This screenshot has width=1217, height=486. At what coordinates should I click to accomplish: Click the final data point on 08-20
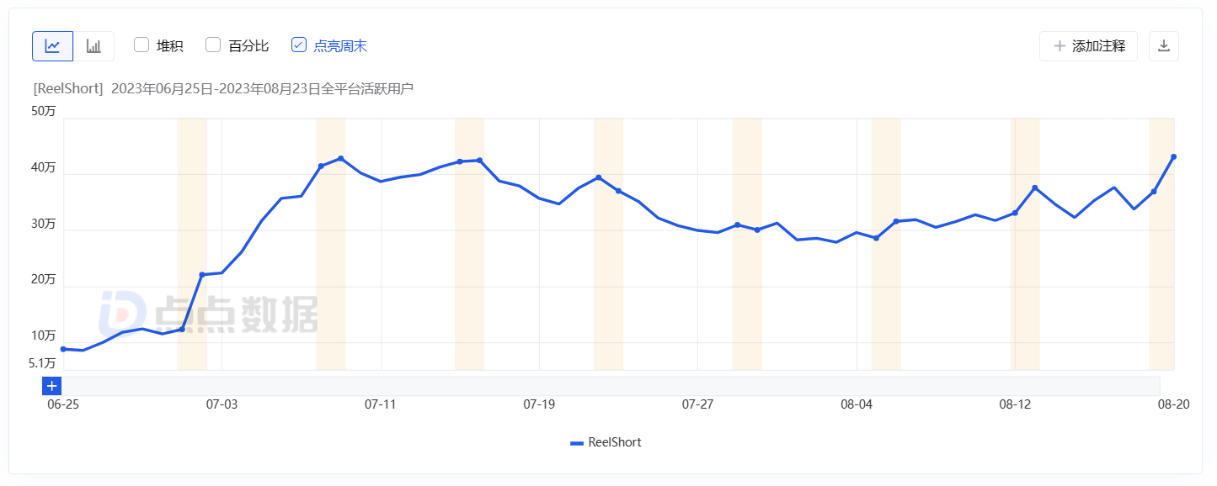coord(1173,157)
